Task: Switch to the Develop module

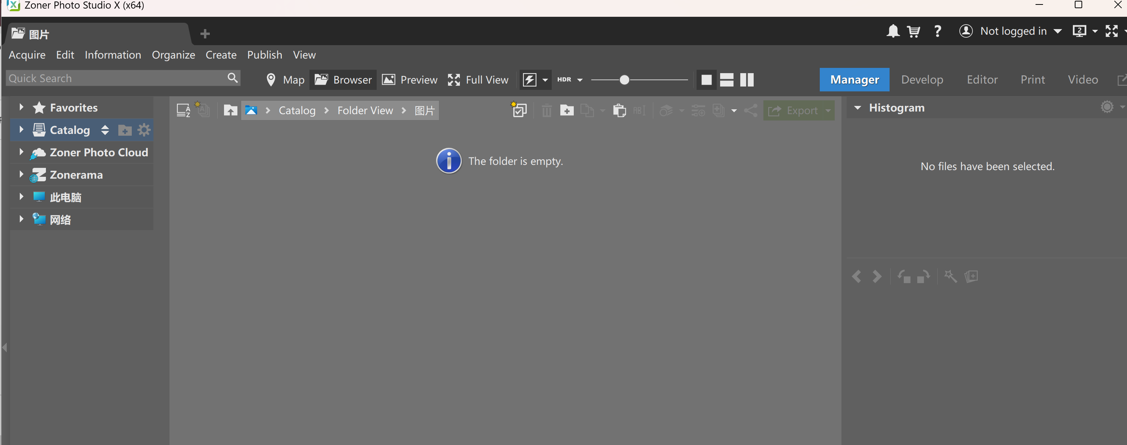Action: (x=922, y=79)
